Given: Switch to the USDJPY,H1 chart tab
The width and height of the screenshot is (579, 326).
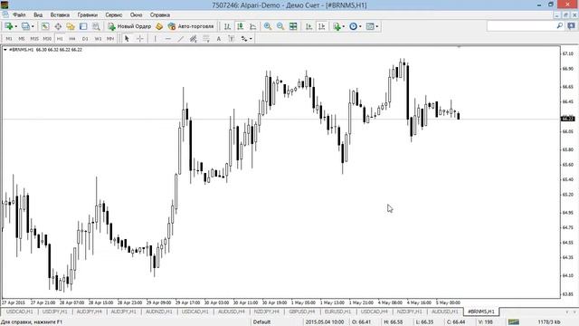Looking at the screenshot, I should tap(54, 312).
